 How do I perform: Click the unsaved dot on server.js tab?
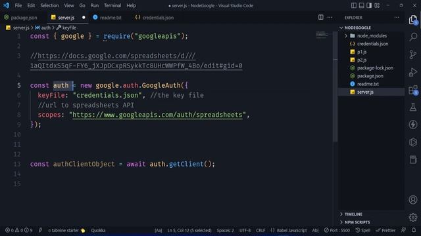(x=84, y=18)
